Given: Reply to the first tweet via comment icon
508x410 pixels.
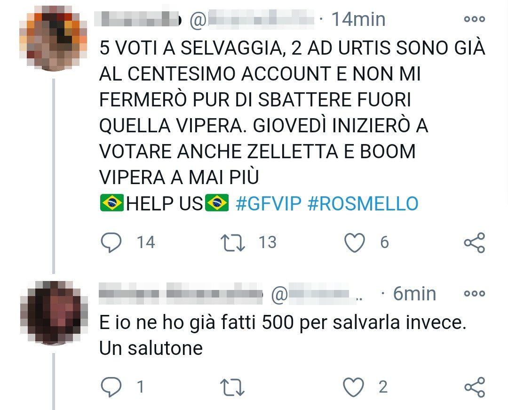Looking at the screenshot, I should tap(111, 242).
